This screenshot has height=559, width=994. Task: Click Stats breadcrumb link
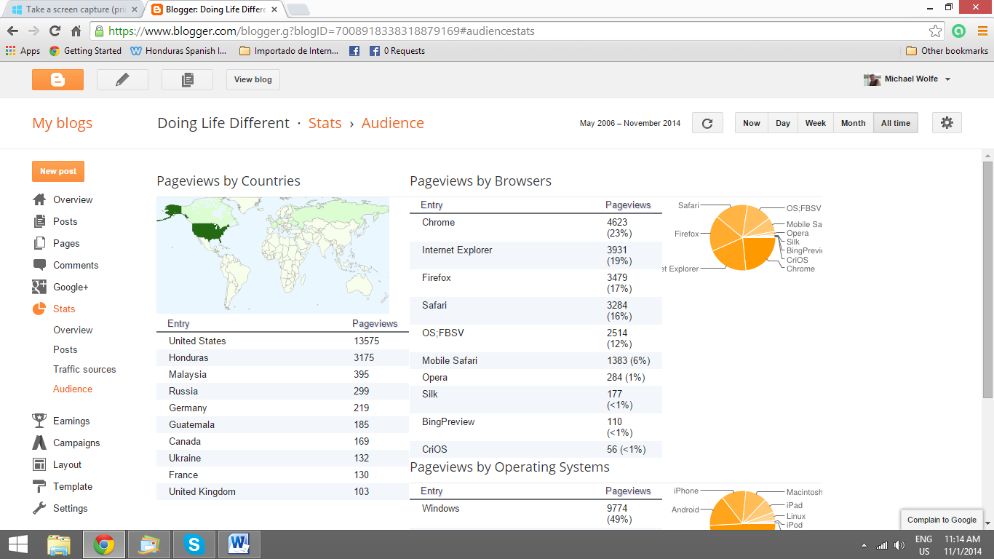(325, 123)
